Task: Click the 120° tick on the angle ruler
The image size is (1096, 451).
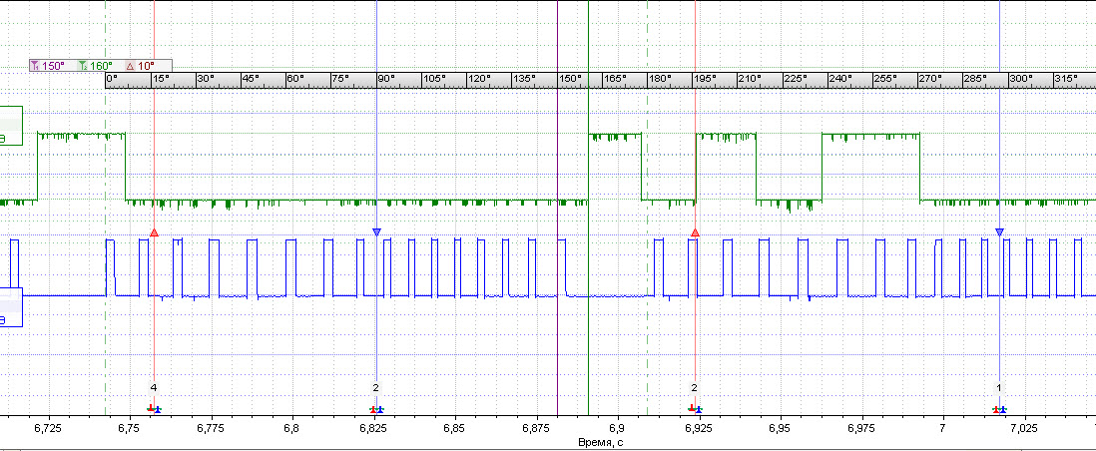Action: coord(479,79)
